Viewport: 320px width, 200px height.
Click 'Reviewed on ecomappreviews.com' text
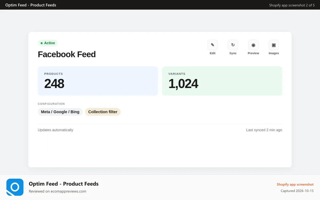point(57,191)
